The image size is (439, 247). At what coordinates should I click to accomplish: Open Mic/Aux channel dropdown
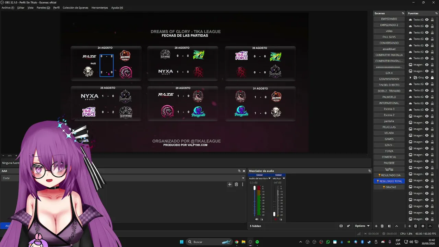(x=284, y=178)
